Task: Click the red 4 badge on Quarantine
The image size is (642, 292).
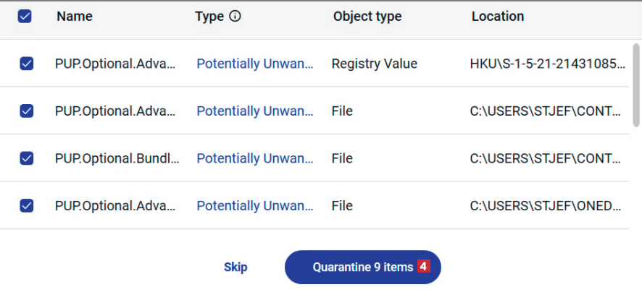Action: [x=424, y=267]
